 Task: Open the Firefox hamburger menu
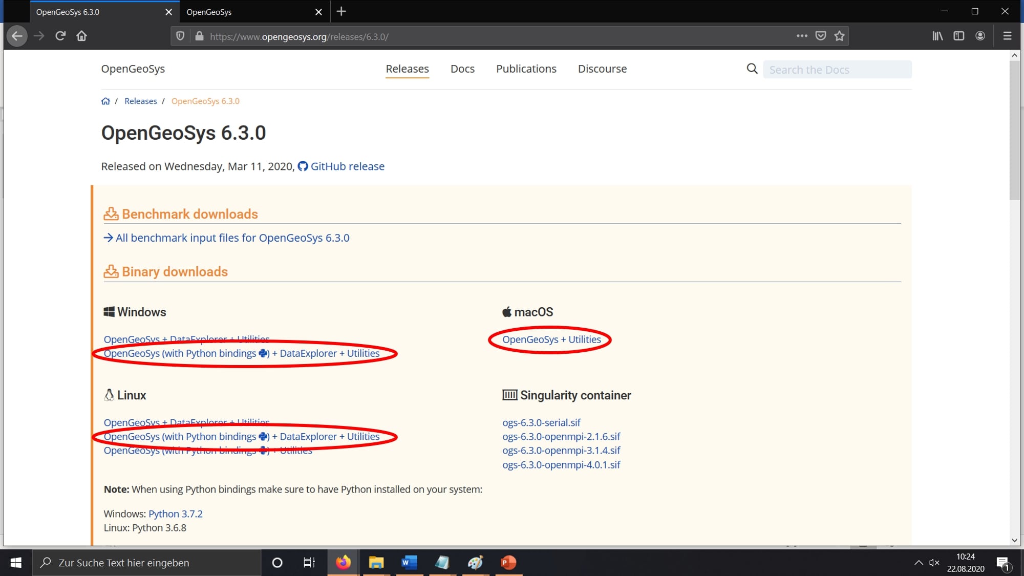click(x=1007, y=36)
